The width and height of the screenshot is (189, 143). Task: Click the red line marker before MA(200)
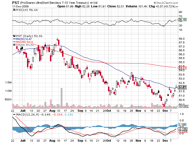[14, 42]
